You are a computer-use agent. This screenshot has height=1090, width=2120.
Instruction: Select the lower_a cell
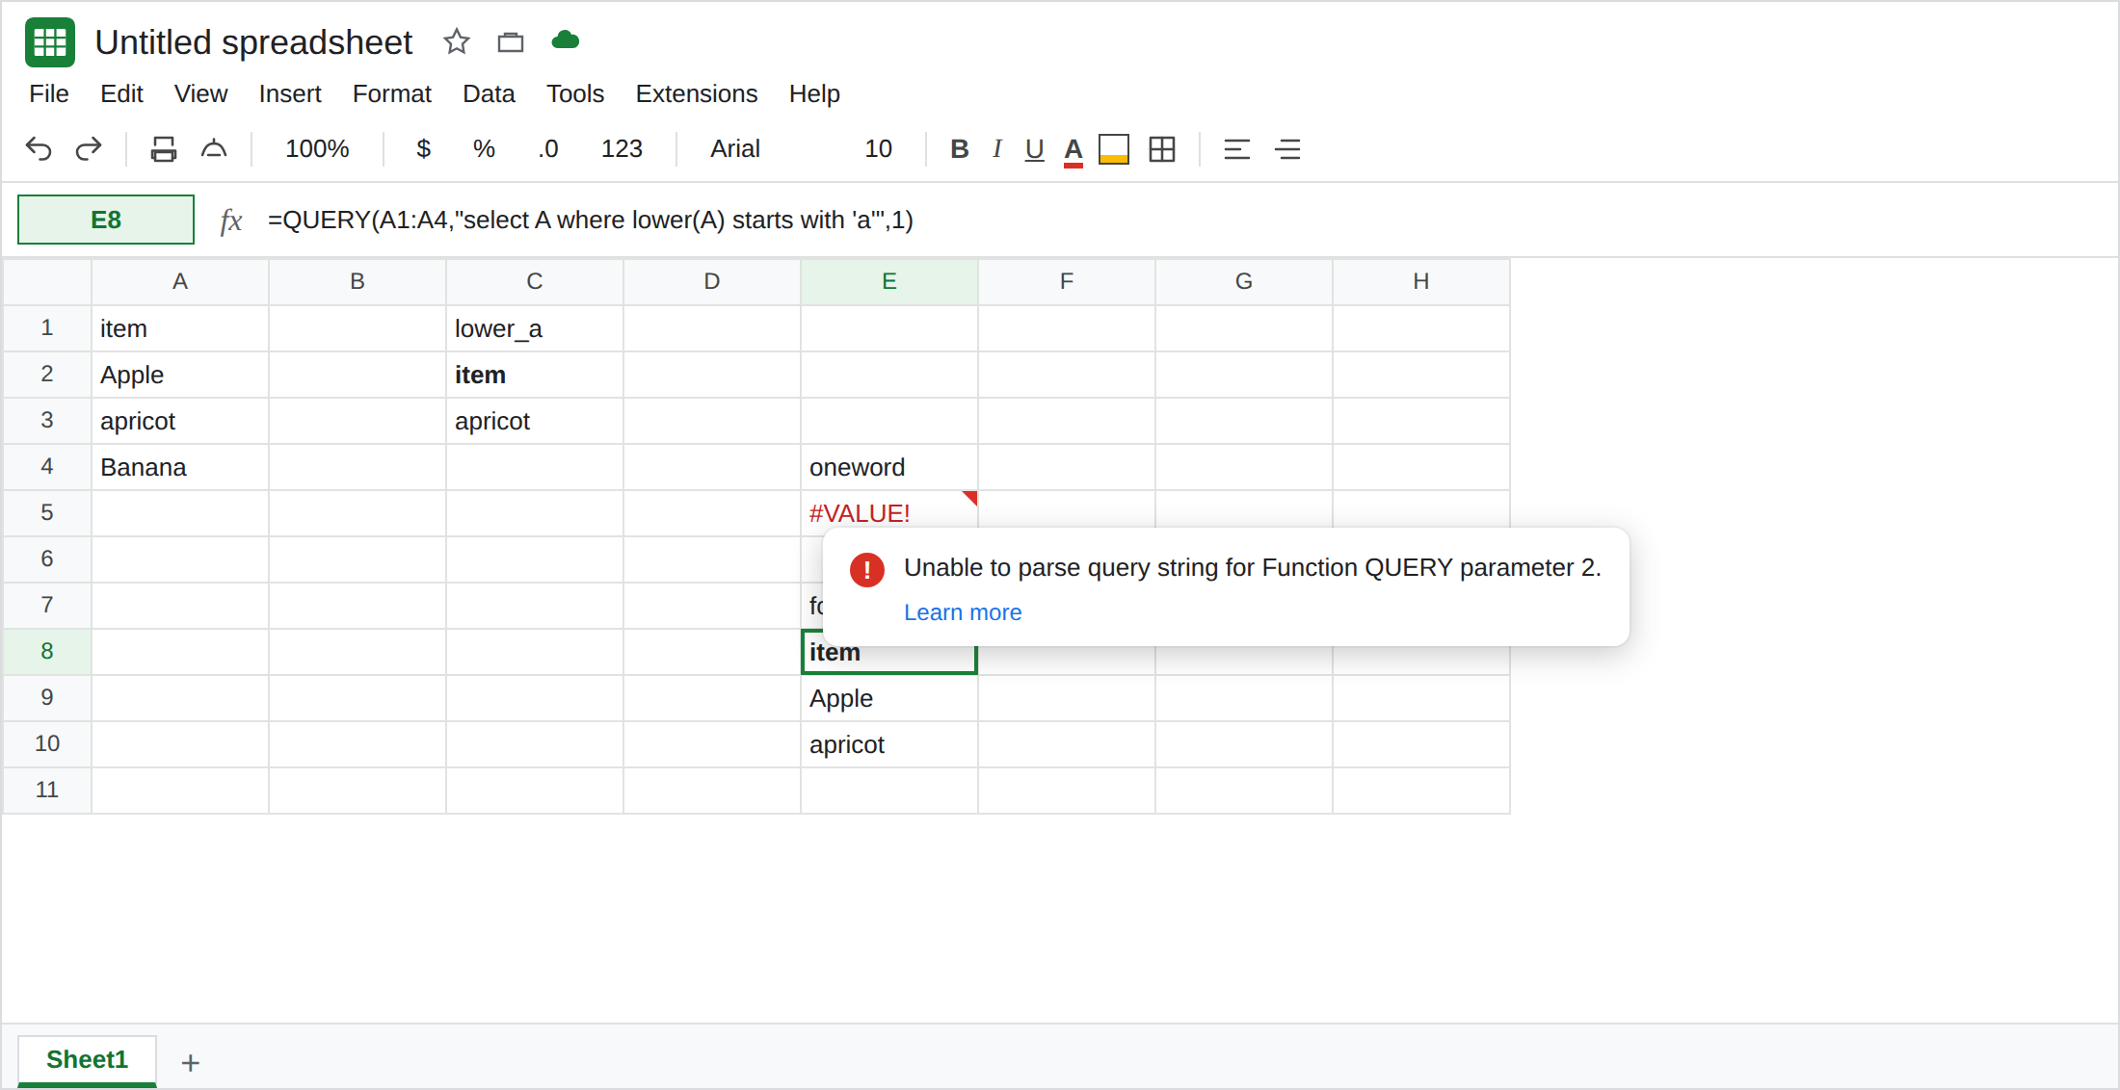click(x=535, y=328)
